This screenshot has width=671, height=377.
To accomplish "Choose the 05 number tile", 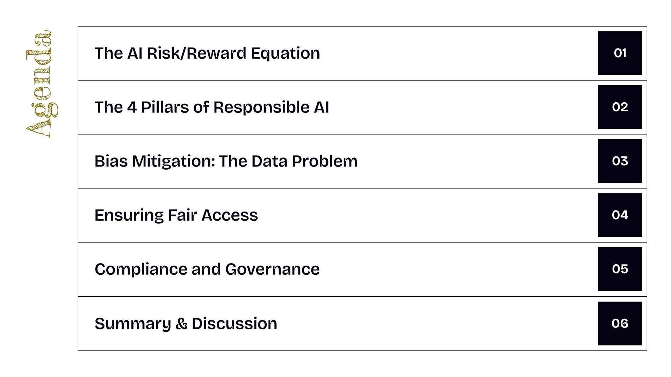I will click(620, 269).
